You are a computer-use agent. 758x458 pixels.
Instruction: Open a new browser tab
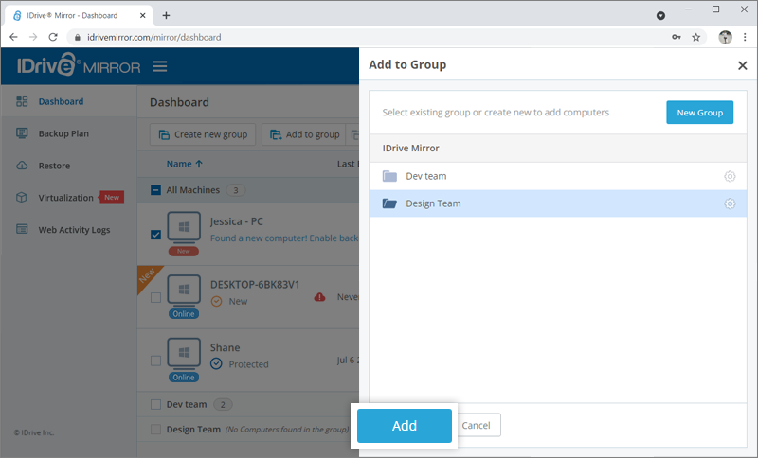tap(167, 15)
